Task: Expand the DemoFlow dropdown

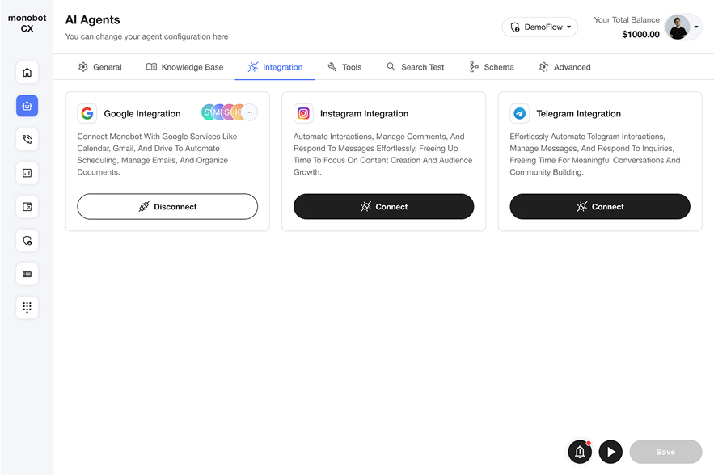Action: [x=540, y=27]
